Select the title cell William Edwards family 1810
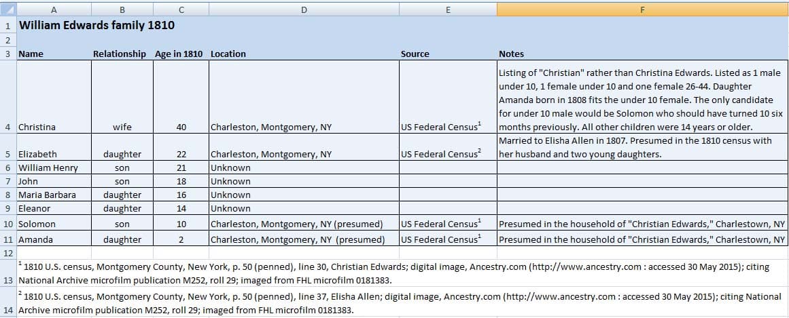The image size is (789, 318). coord(97,26)
